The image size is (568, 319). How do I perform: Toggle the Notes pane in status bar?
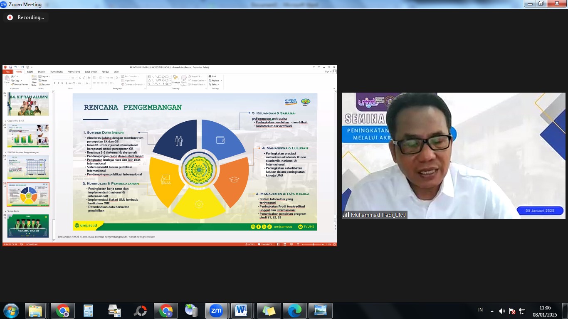(x=251, y=244)
